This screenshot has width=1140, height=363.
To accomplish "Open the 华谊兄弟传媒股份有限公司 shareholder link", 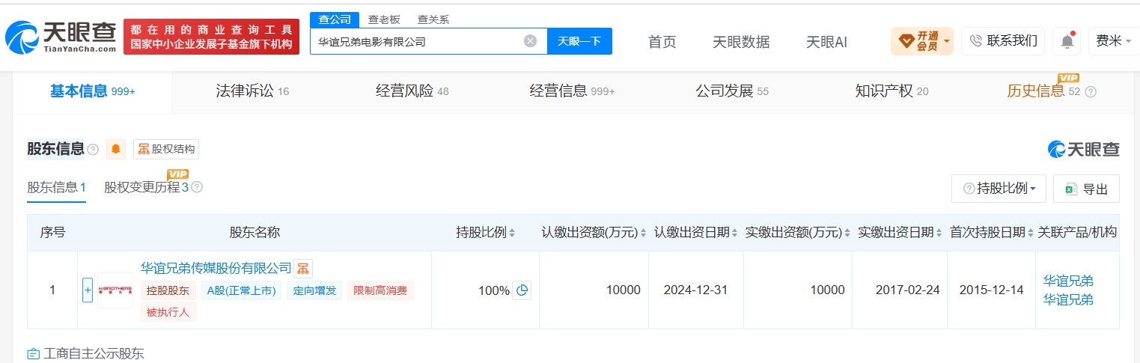I will (216, 267).
